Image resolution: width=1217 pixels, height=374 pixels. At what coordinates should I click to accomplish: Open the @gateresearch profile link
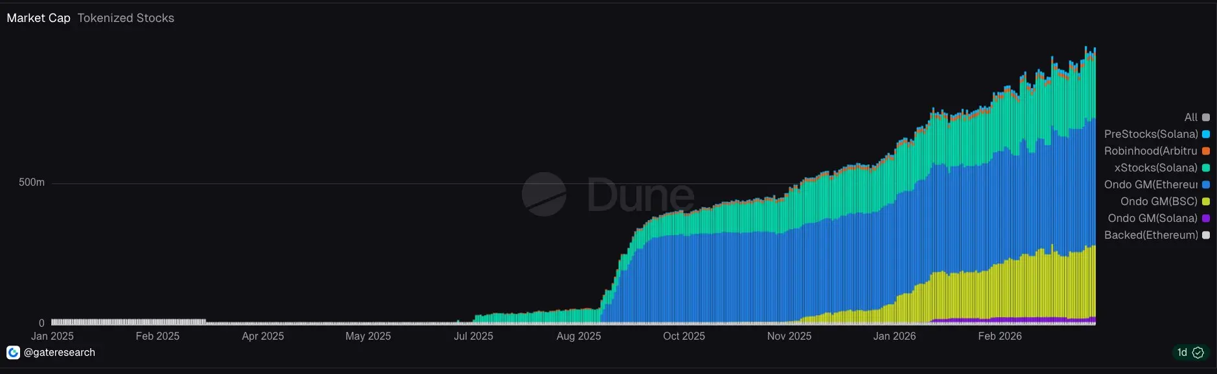tap(59, 353)
